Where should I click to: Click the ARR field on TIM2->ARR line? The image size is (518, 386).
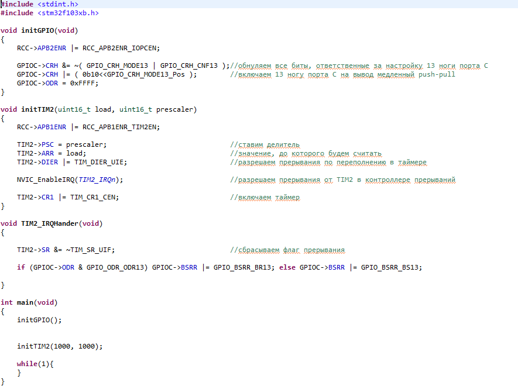(x=47, y=154)
